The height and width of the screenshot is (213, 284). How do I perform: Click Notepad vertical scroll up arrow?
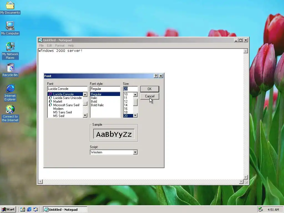[246, 51]
